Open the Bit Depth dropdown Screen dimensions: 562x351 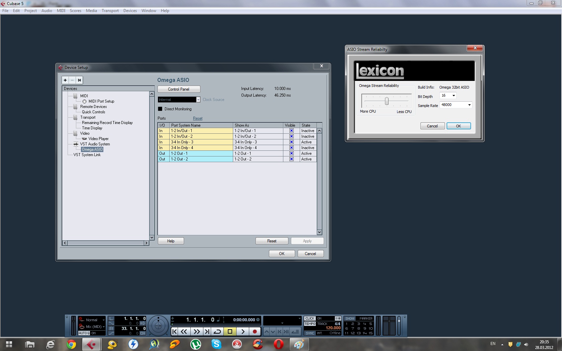tap(448, 96)
